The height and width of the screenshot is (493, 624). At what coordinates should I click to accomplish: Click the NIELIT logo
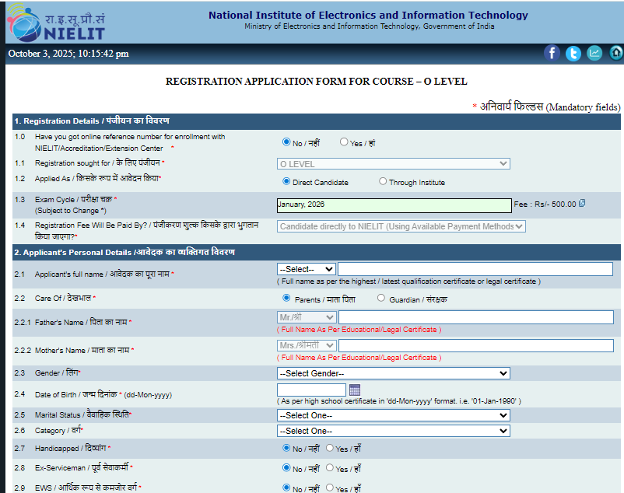point(55,23)
